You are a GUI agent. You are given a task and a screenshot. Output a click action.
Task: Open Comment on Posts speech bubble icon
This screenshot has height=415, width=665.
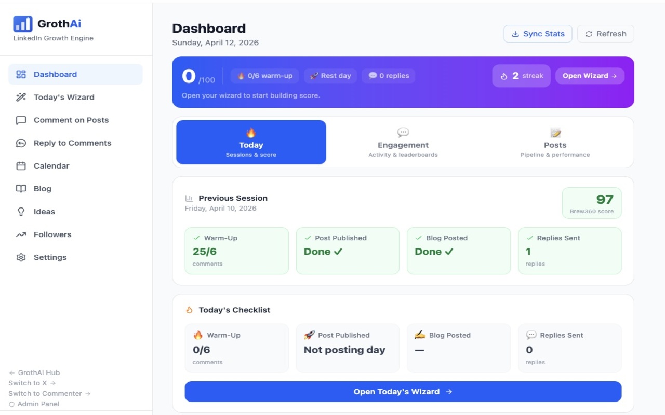(20, 120)
